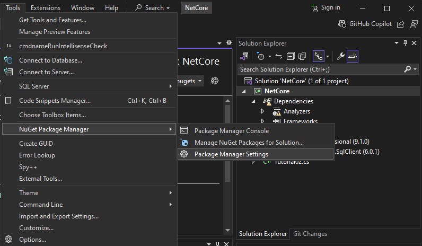Click Sign in to your account
The image size is (422, 246).
click(x=326, y=8)
